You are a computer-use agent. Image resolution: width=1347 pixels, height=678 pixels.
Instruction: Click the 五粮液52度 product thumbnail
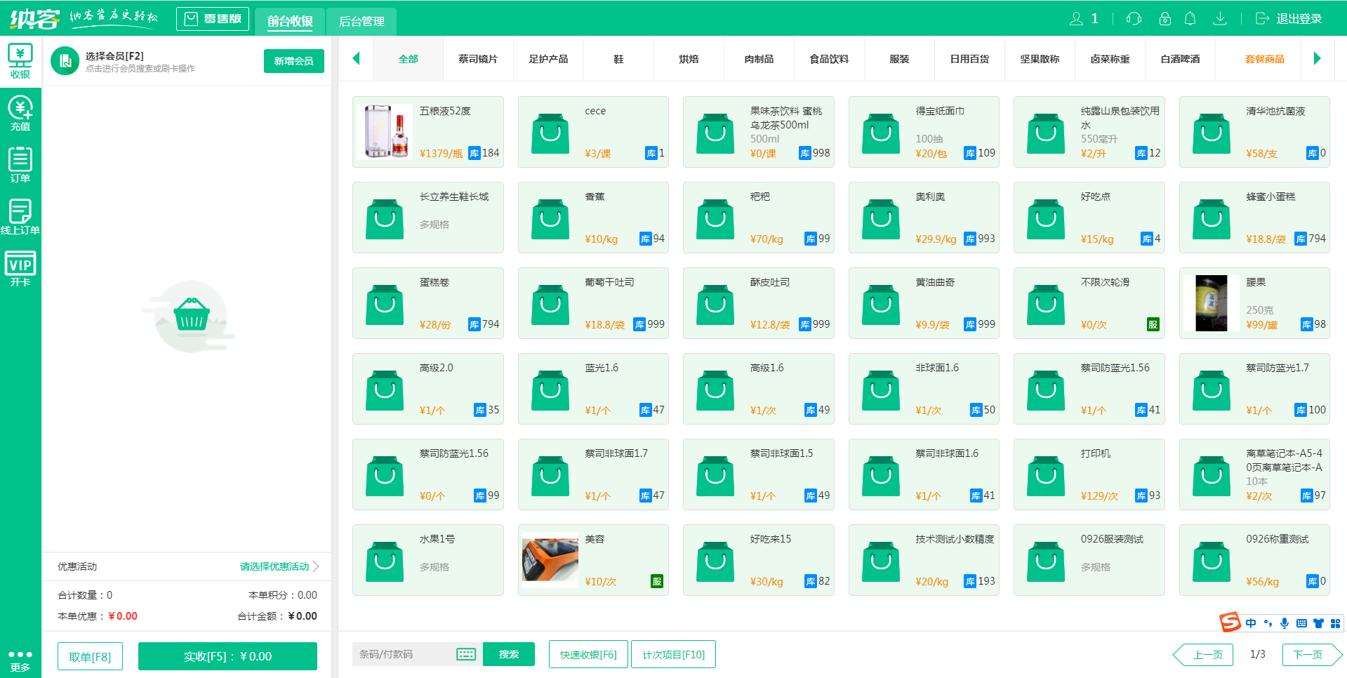pos(385,132)
